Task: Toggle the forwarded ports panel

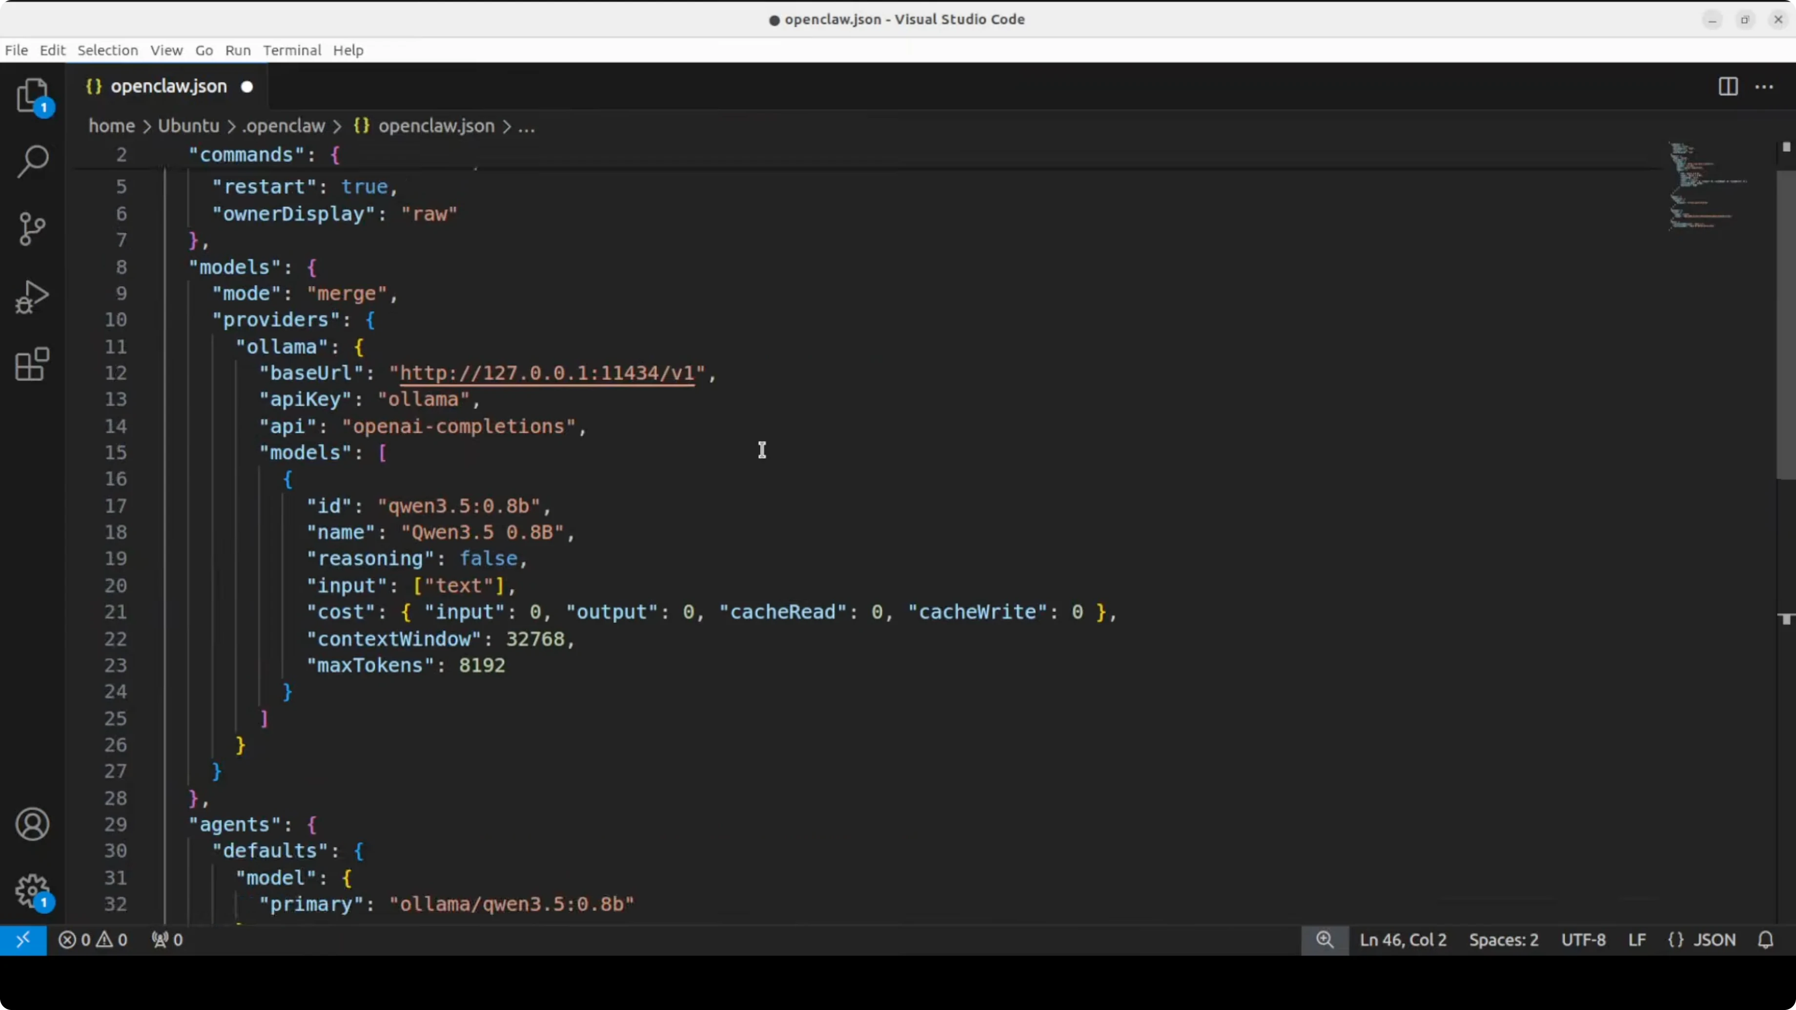Action: point(166,939)
